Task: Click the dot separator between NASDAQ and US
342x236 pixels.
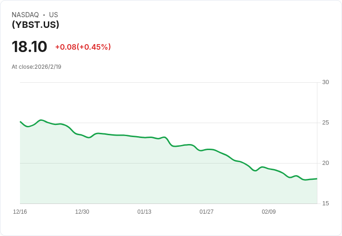Action: [44, 15]
